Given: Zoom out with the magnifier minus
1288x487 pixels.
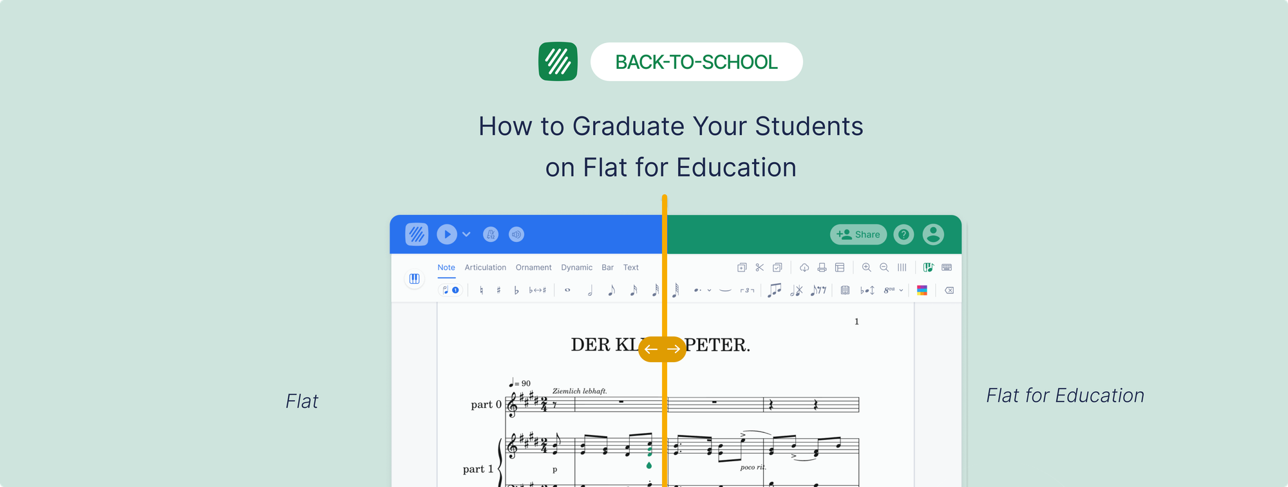Looking at the screenshot, I should point(884,268).
